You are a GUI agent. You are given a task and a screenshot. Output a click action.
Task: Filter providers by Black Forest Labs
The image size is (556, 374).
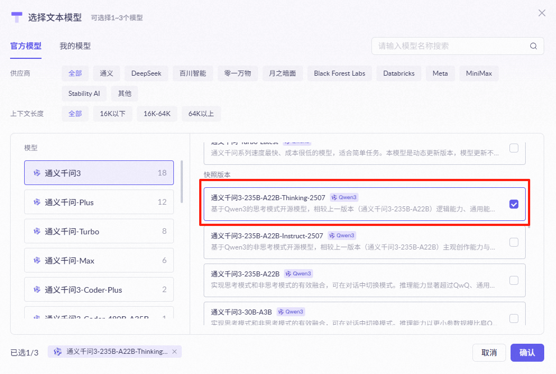click(x=339, y=73)
